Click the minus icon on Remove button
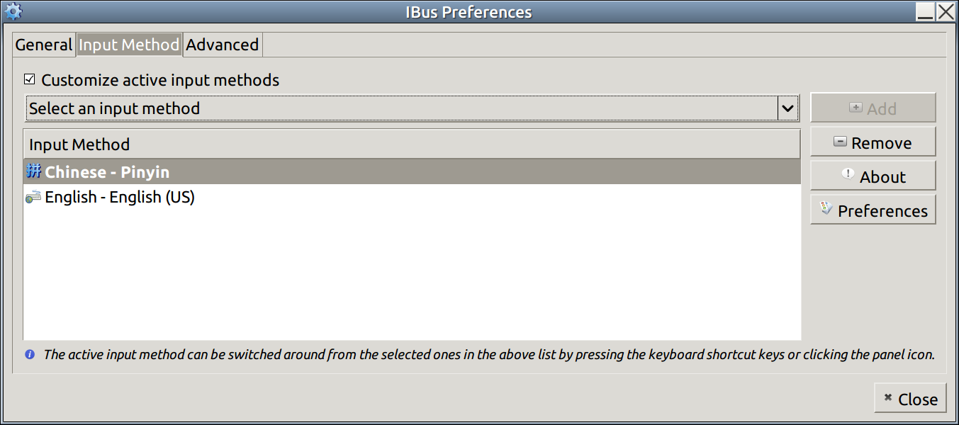 point(840,142)
